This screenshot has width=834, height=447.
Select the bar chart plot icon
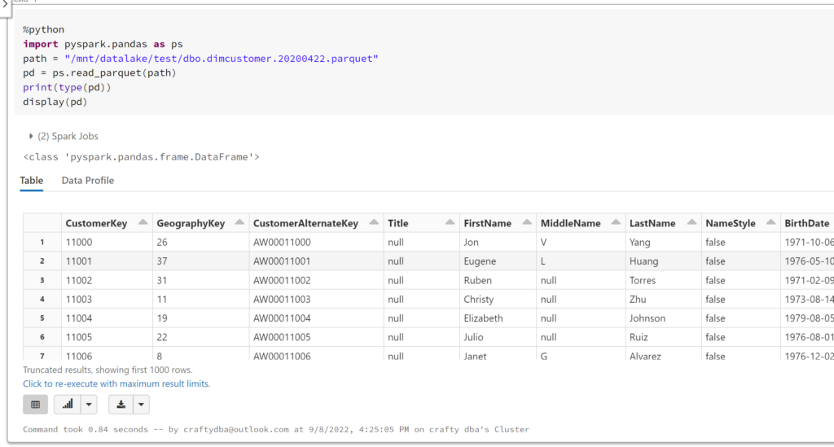68,405
